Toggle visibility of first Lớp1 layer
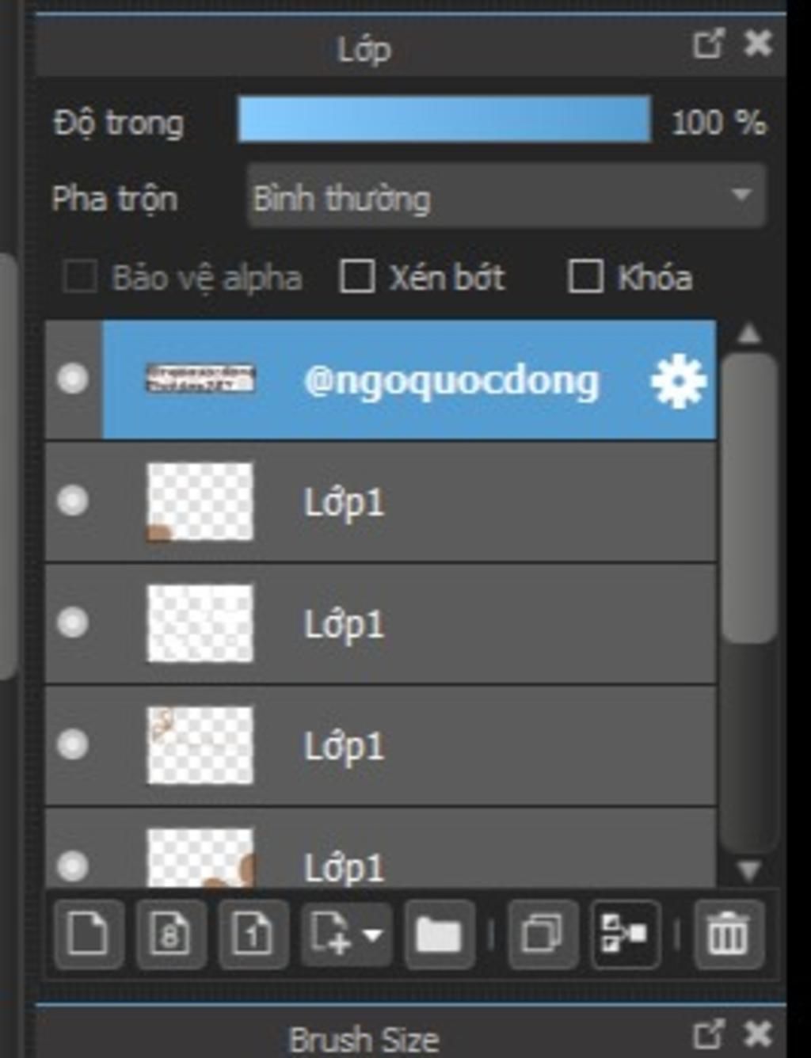Viewport: 811px width, 1058px height. coord(73,500)
